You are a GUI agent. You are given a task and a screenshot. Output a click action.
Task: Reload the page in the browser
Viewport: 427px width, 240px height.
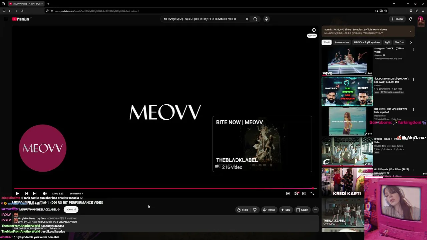pyautogui.click(x=22, y=11)
